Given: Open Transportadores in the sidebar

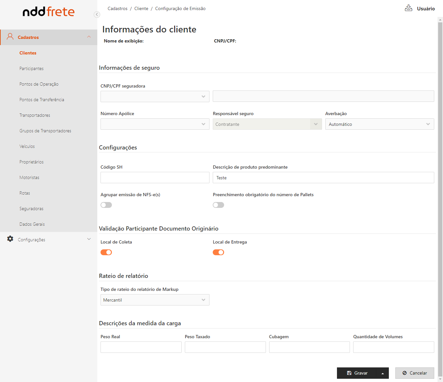Looking at the screenshot, I should coord(35,115).
